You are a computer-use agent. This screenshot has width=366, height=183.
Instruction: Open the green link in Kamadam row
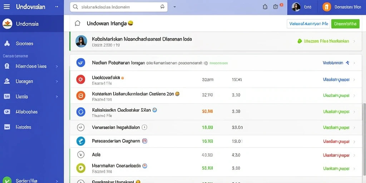336,95
